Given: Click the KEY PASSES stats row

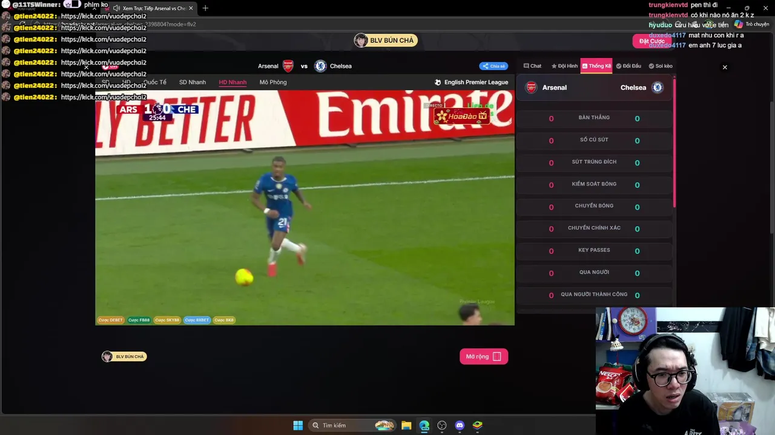Looking at the screenshot, I should pyautogui.click(x=594, y=251).
